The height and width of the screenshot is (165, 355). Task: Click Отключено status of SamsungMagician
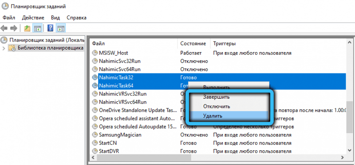point(194,135)
